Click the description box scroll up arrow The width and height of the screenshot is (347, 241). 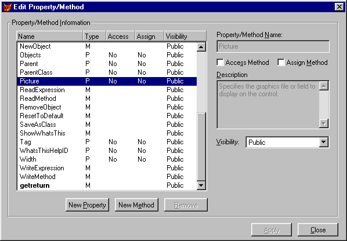coord(324,86)
